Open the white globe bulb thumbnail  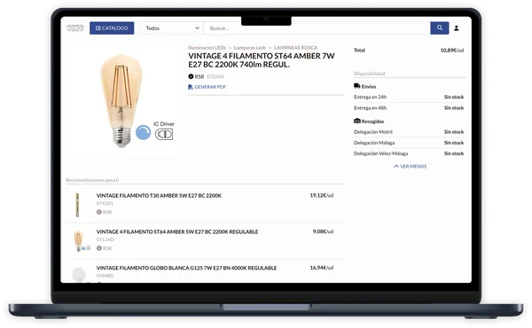coord(78,275)
